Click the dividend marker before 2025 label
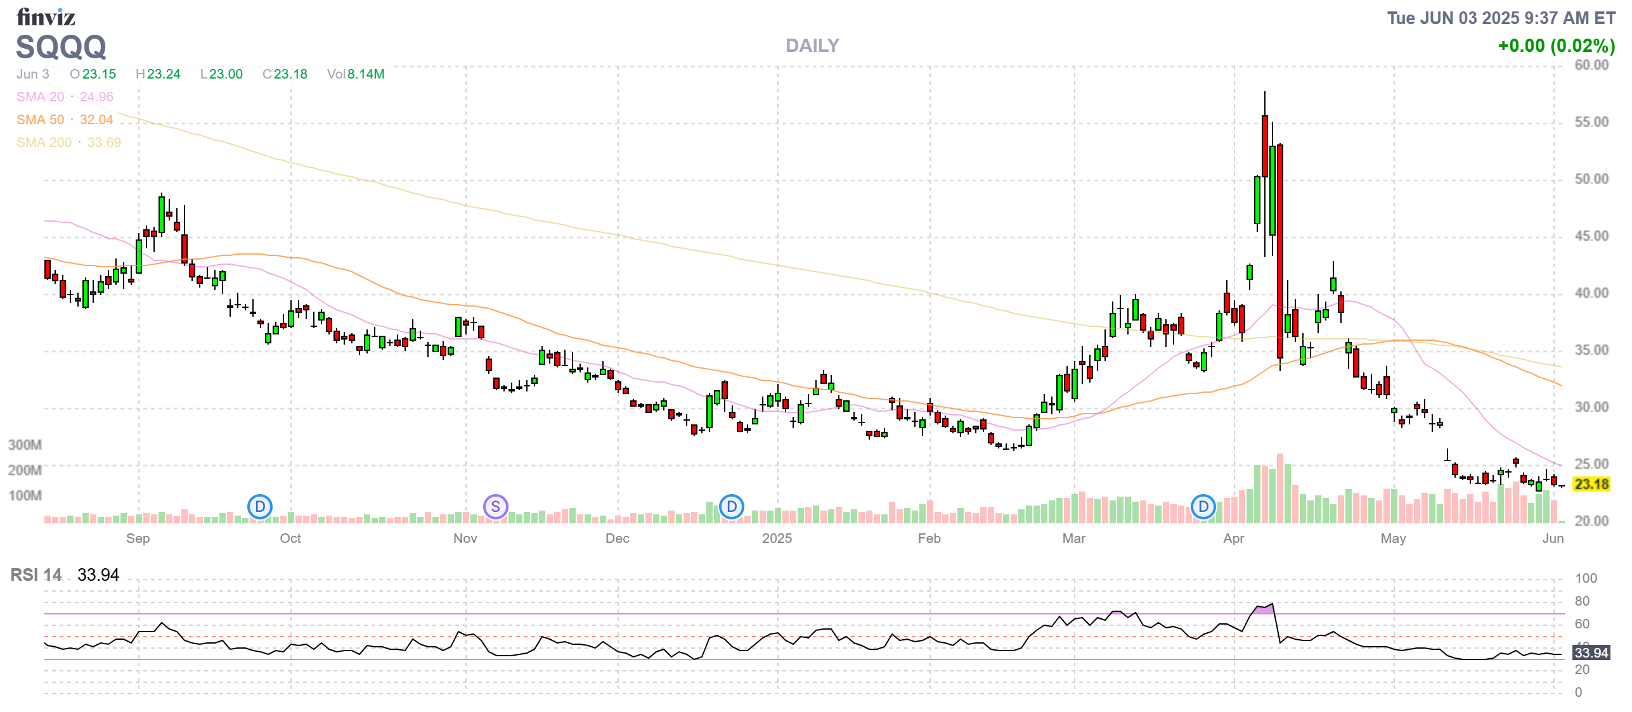Image resolution: width=1632 pixels, height=712 pixels. click(x=732, y=507)
